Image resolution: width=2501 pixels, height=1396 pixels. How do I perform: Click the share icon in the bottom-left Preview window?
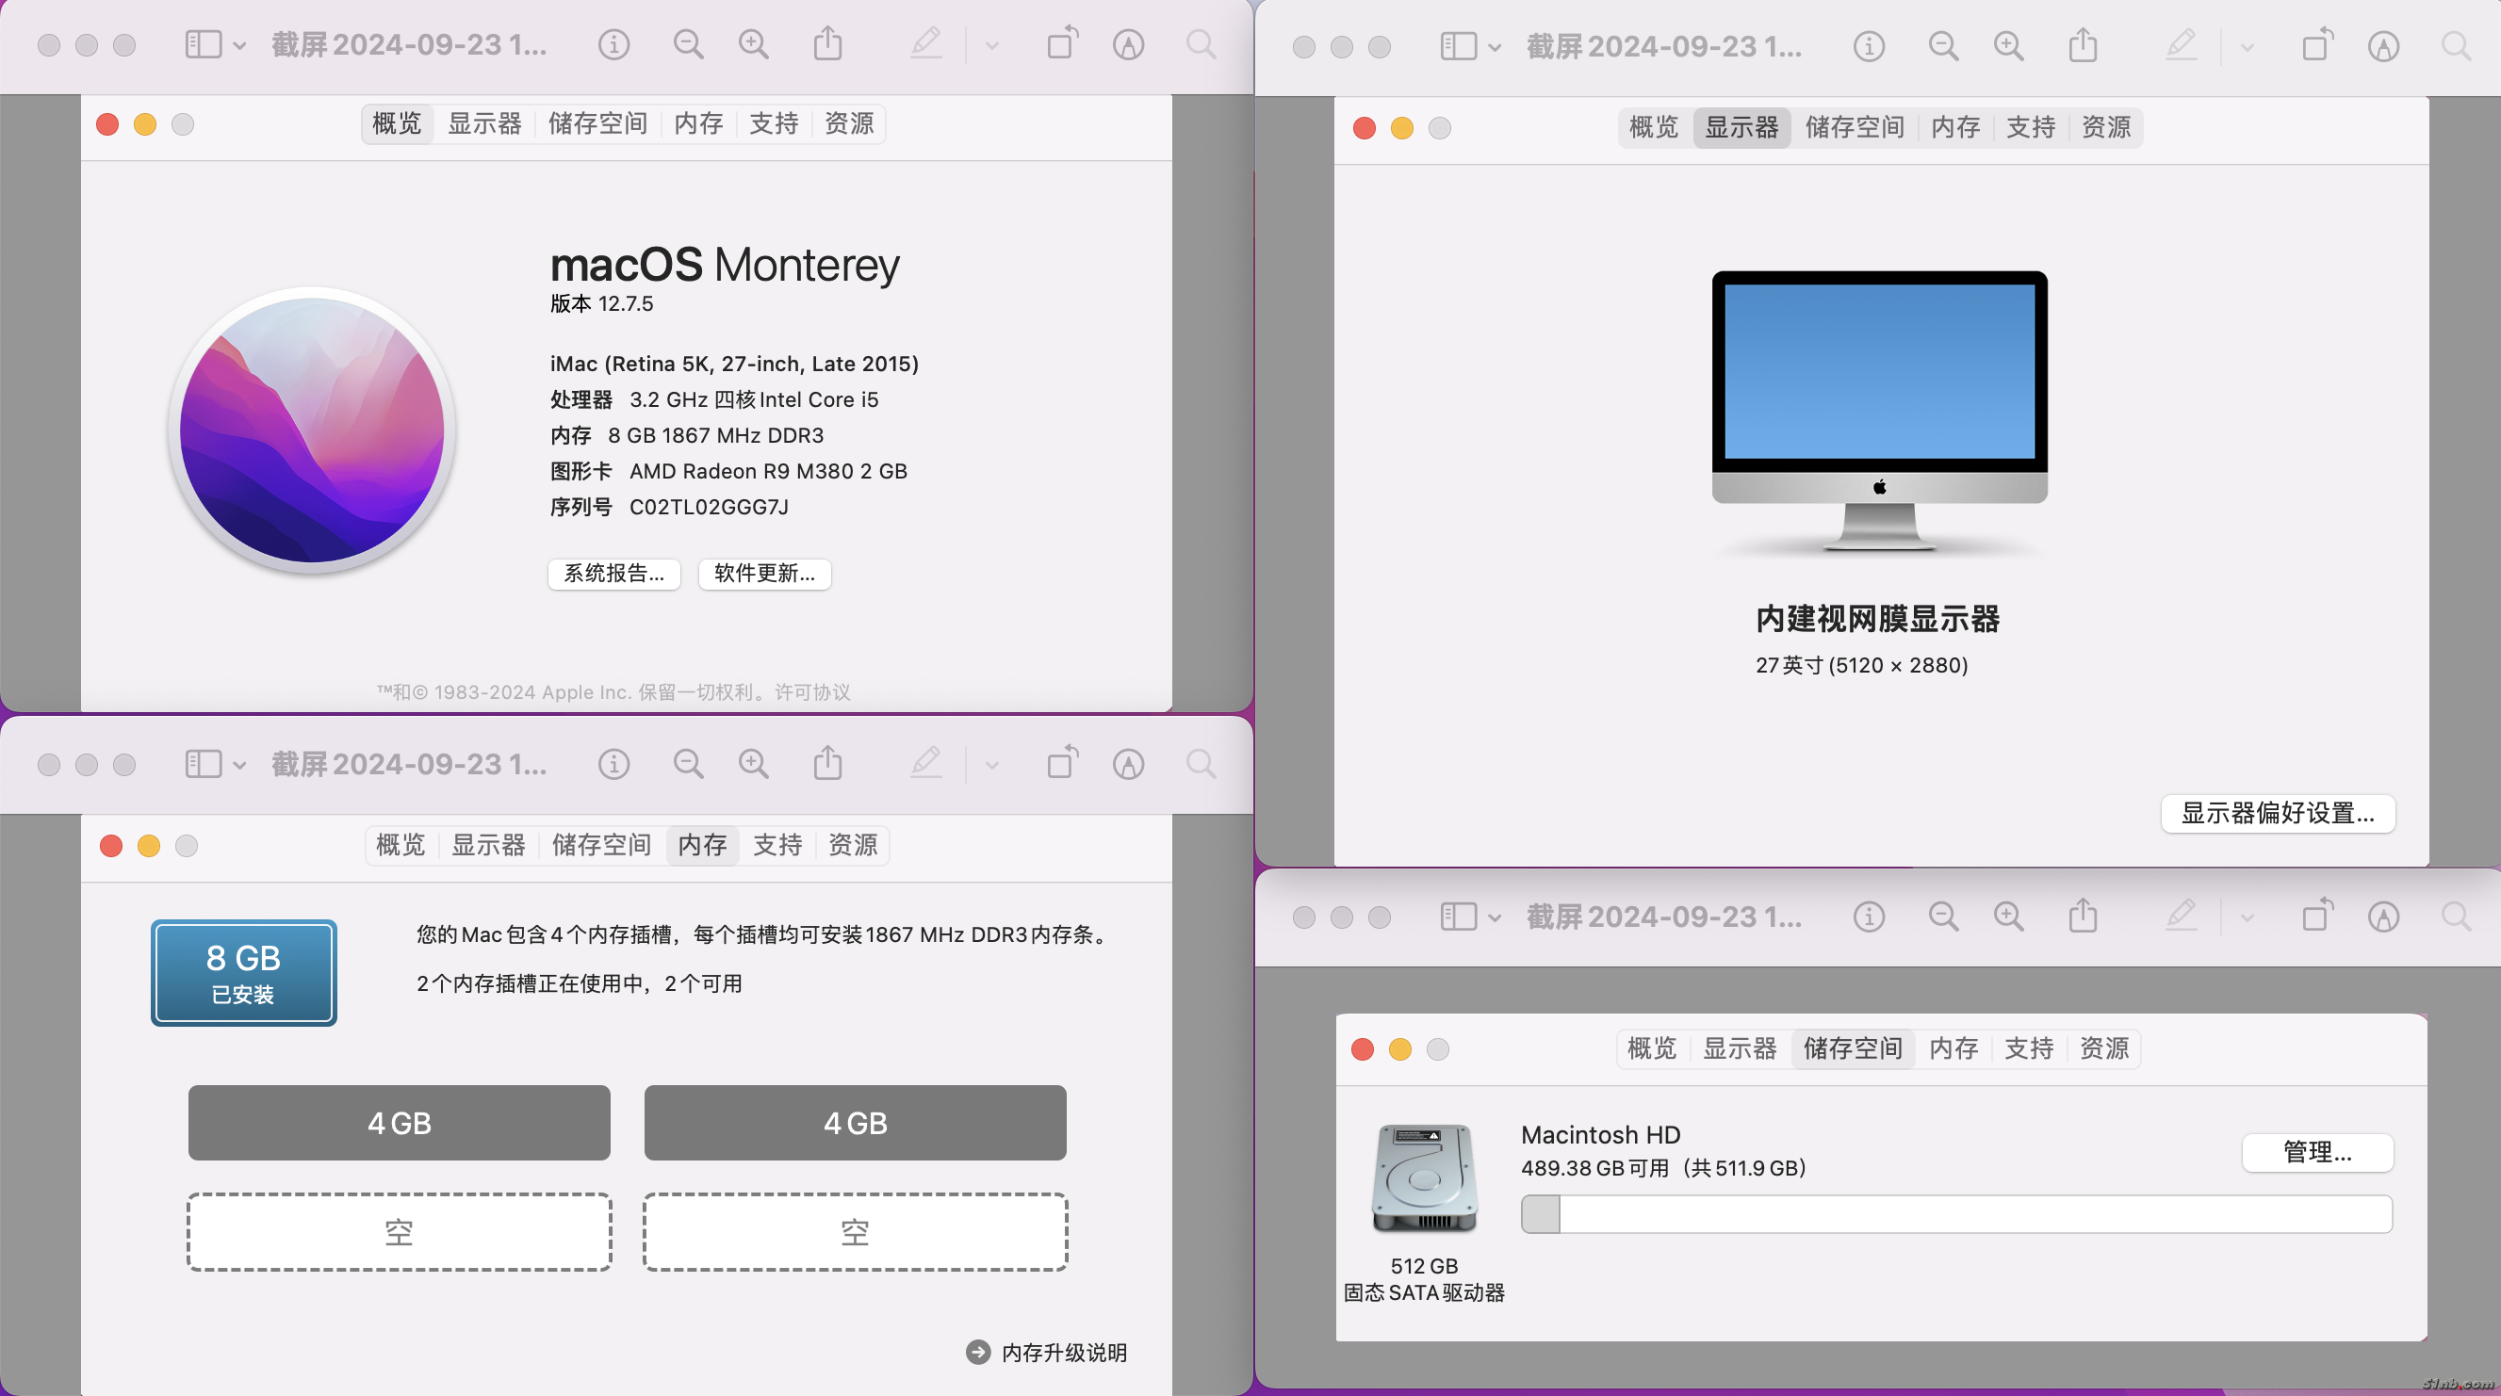[x=827, y=764]
